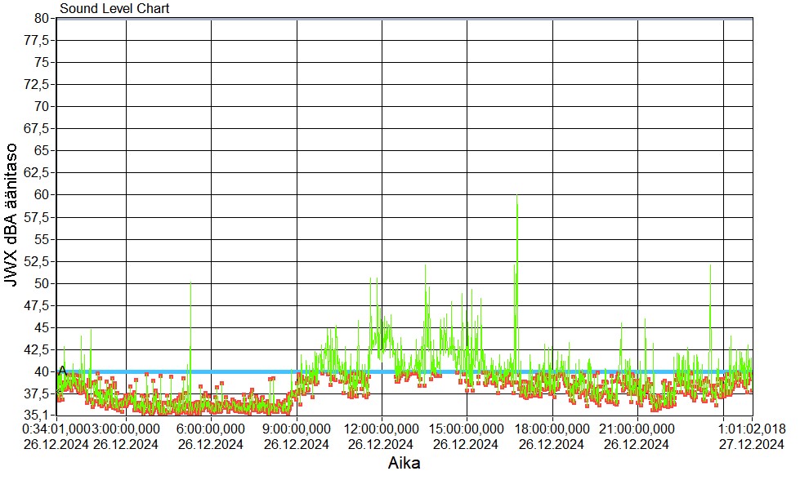Click the 27.12.2024 date label

(751, 444)
